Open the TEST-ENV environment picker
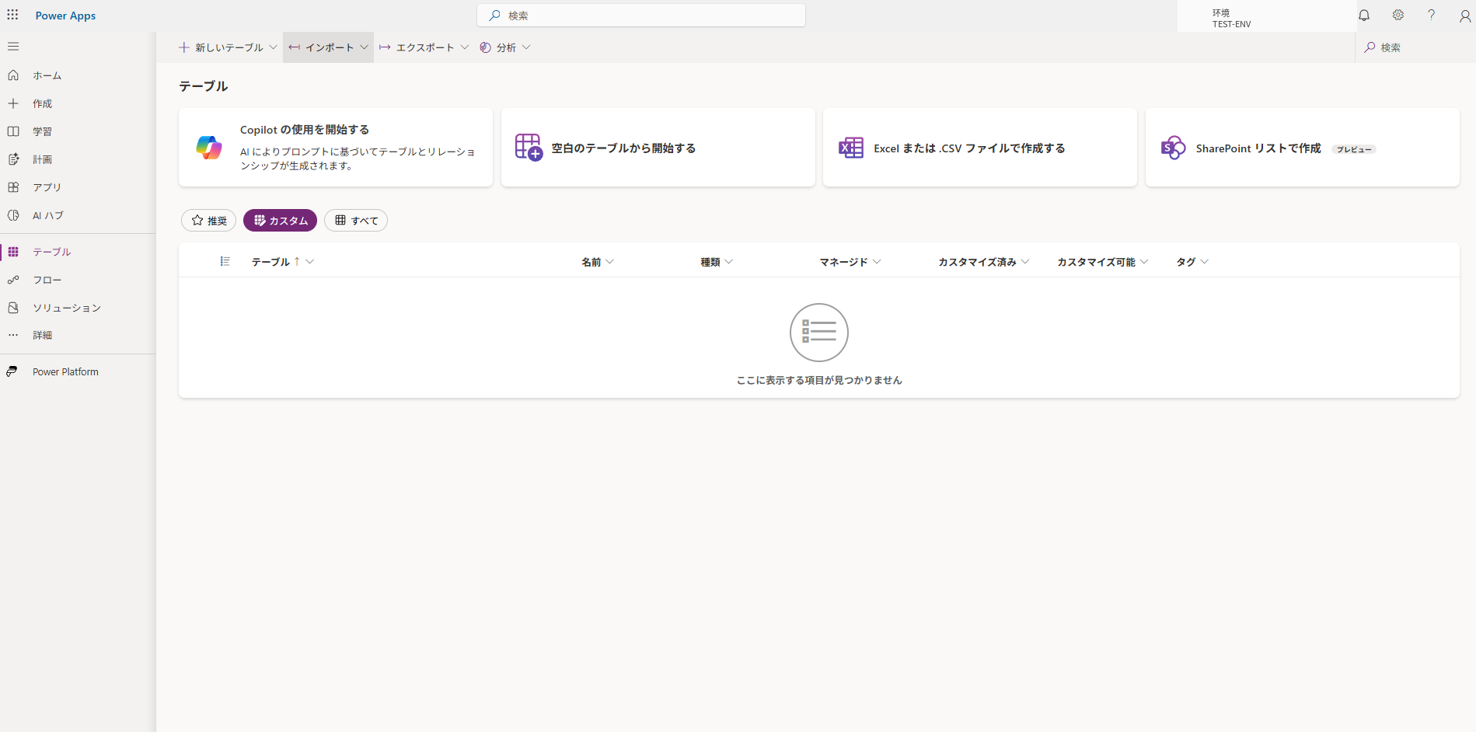The width and height of the screenshot is (1476, 732). pyautogui.click(x=1267, y=16)
